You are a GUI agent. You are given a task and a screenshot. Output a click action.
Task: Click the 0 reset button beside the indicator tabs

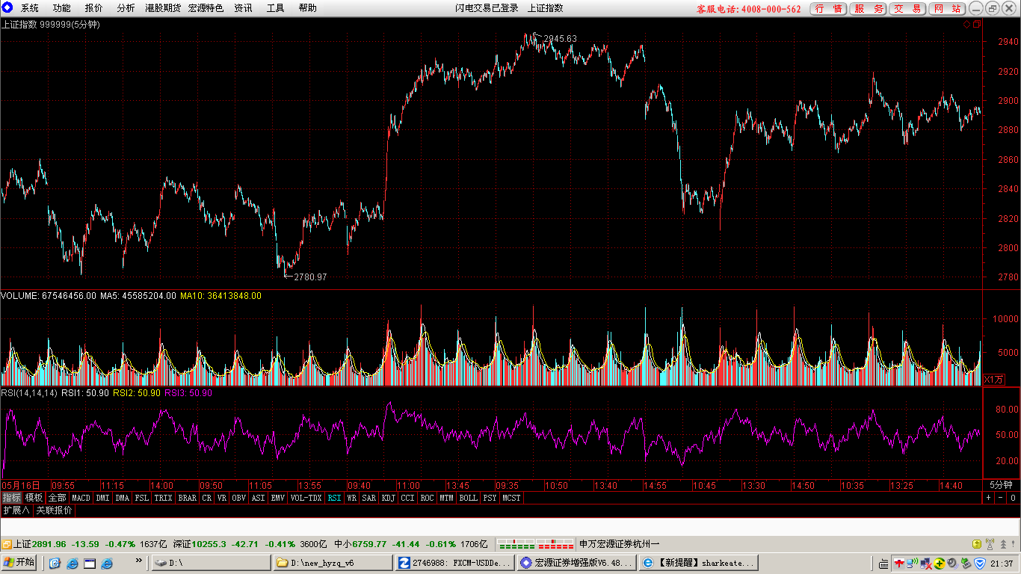[1013, 498]
